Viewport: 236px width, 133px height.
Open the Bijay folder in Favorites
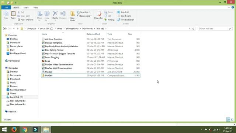pos(12,50)
